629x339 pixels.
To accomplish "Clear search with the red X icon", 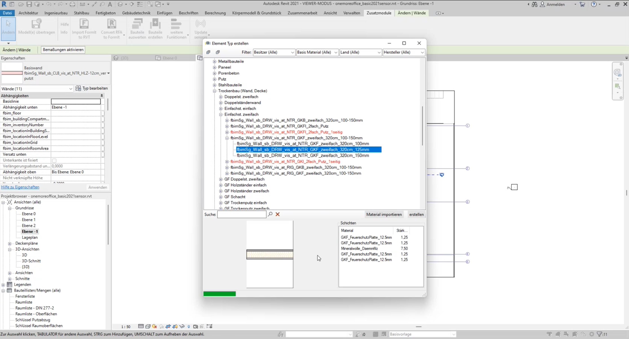I will point(278,214).
